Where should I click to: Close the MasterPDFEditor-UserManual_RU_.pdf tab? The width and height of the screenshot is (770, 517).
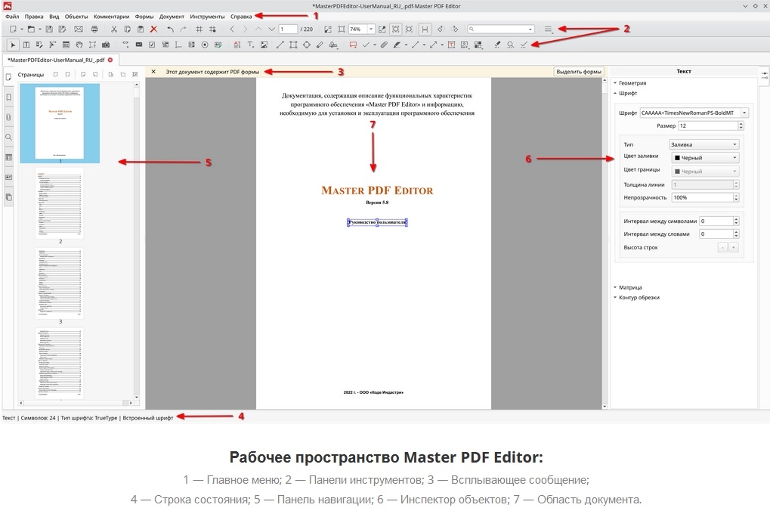[110, 60]
